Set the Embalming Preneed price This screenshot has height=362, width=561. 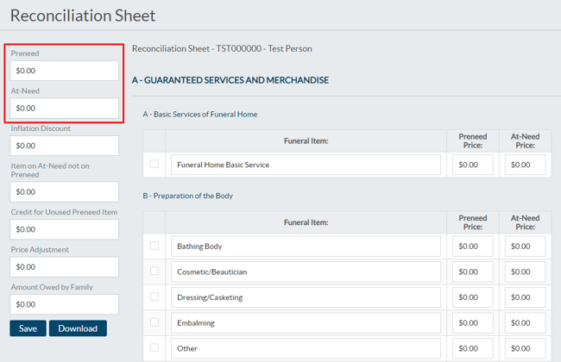click(473, 323)
